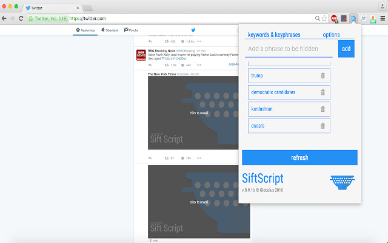Click the add button
The width and height of the screenshot is (388, 243).
coord(346,49)
